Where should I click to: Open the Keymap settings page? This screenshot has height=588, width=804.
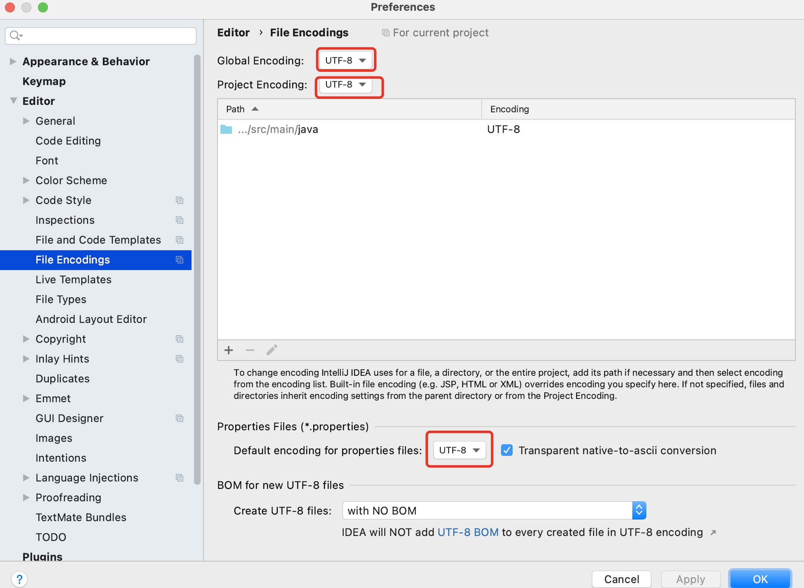pyautogui.click(x=44, y=81)
